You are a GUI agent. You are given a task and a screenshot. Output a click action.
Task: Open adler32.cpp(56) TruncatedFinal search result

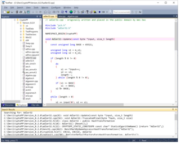click(x=68, y=118)
